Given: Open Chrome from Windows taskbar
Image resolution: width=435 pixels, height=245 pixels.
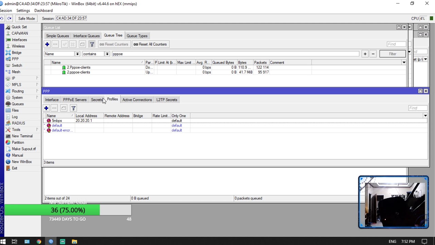Looking at the screenshot, I should pyautogui.click(x=39, y=242).
